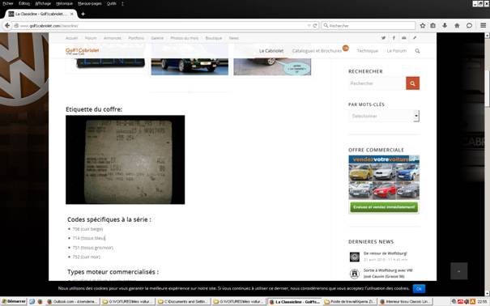Reload page with the refresh icon
490x306 pixels.
[315, 26]
